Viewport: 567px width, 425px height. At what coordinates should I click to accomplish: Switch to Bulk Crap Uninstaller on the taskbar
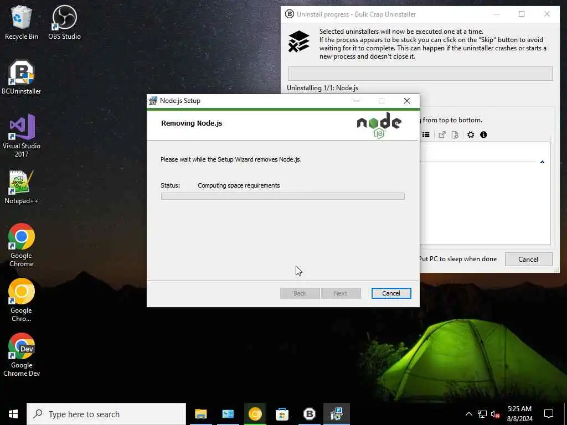coord(309,414)
